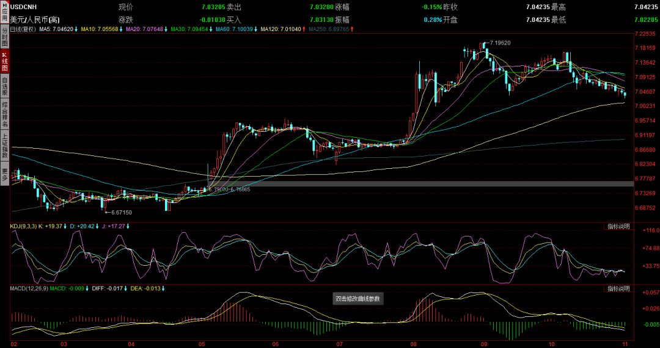Viewport: 660px width, 348px height.
Task: Click the MA10: 7.05568 label
Action: click(100, 29)
